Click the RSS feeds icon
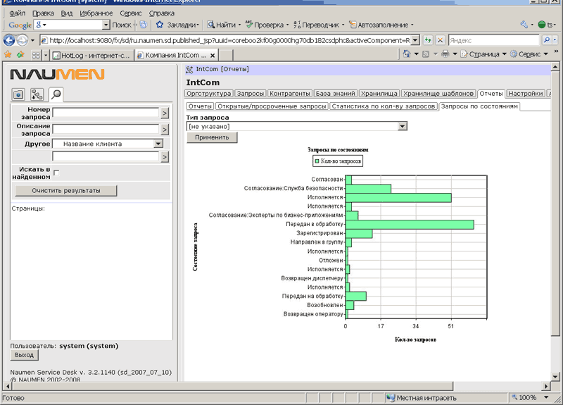Viewport: 563px width, 405px height. [426, 54]
